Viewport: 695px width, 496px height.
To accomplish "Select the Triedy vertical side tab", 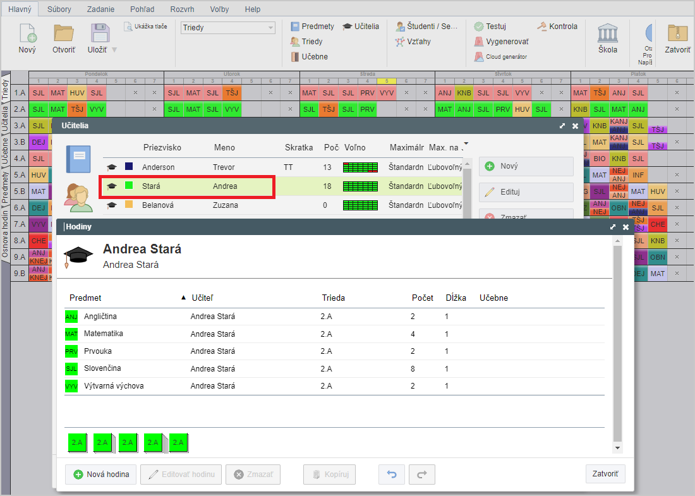I will pos(5,88).
